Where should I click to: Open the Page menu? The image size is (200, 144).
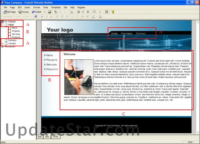(12, 7)
